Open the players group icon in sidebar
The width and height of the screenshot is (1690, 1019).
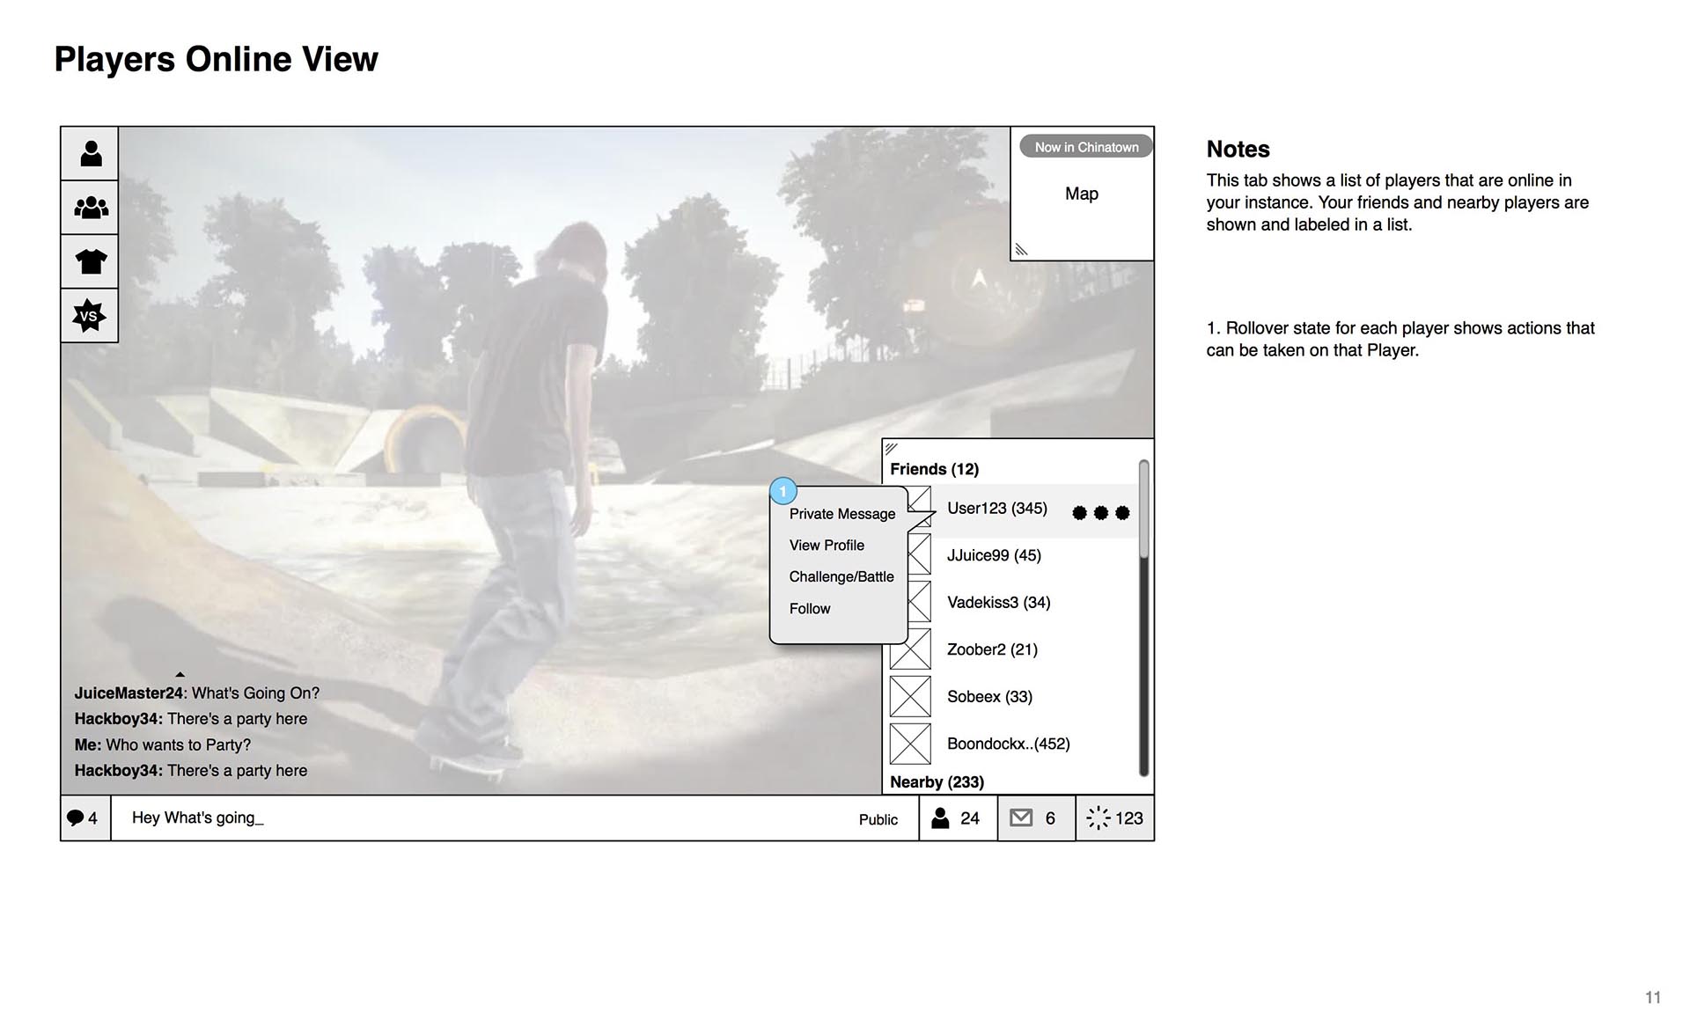pos(90,208)
